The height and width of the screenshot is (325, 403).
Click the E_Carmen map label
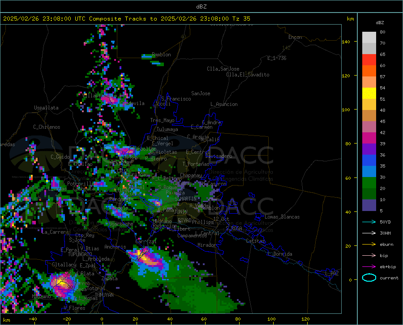pos(201,127)
